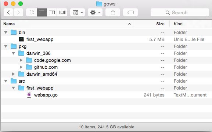This screenshot has height=132, width=212.
Task: Click the webapp.go document icon
Action: click(x=29, y=95)
